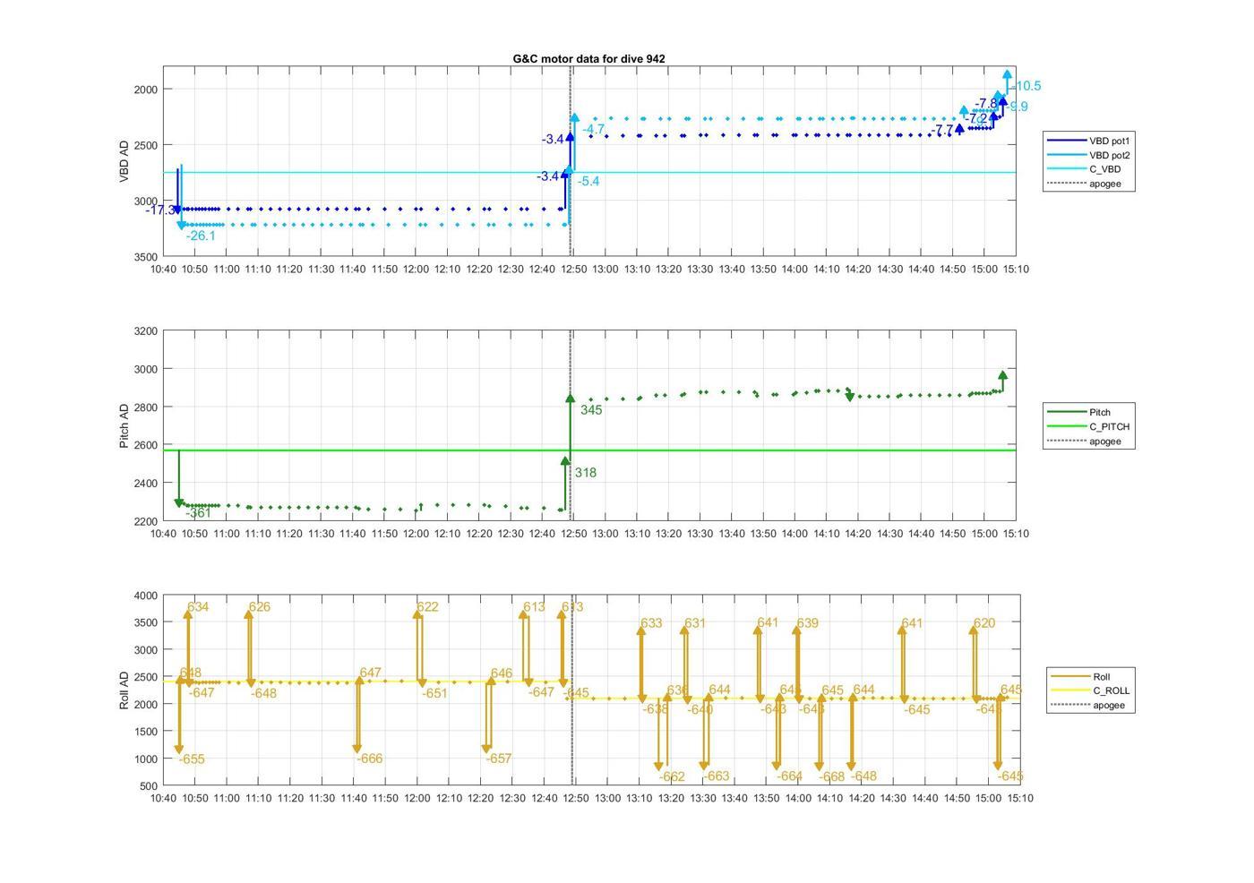Click '10:40' on the Roll plot x-axis
1254x883 pixels.
pyautogui.click(x=163, y=798)
